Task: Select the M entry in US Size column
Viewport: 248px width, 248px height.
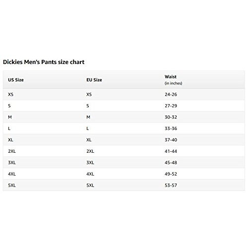Action: [10, 117]
